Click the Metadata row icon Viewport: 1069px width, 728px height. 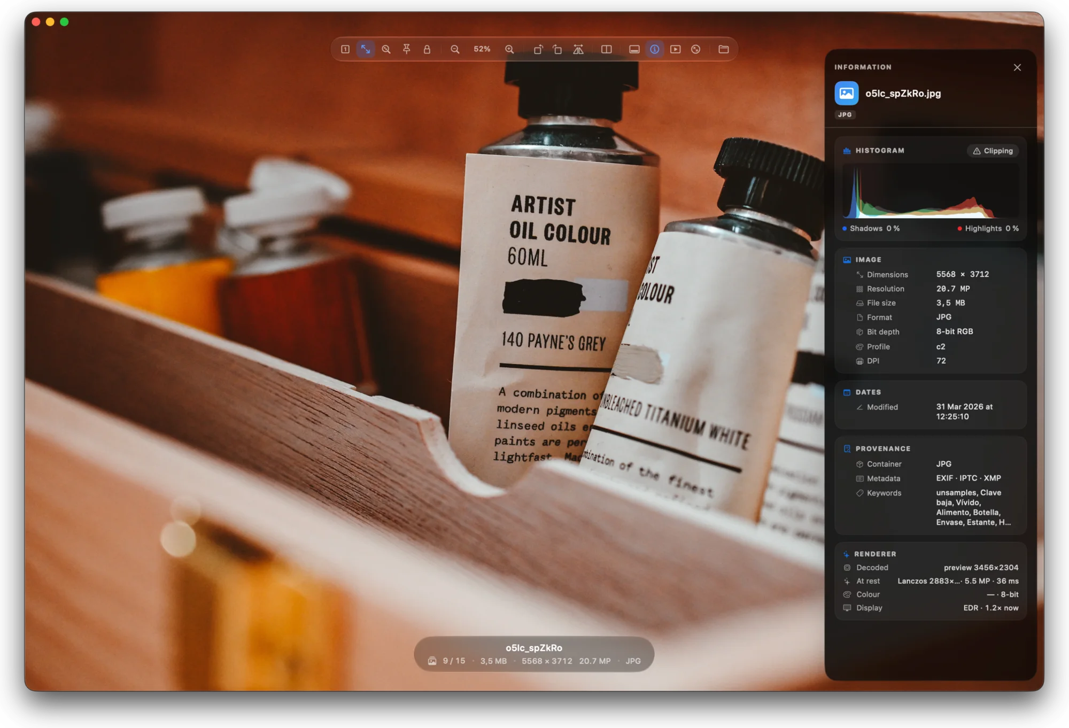[859, 479]
